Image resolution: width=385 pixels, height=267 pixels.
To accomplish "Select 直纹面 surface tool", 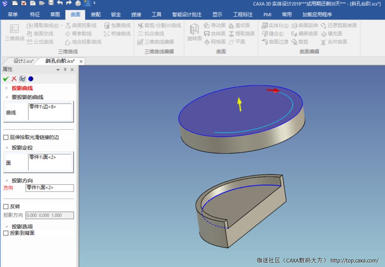I will tap(239, 25).
